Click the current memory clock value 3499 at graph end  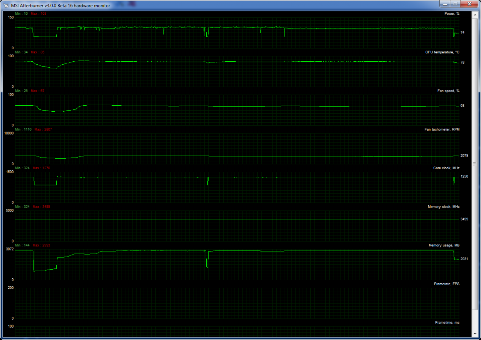[x=464, y=219]
